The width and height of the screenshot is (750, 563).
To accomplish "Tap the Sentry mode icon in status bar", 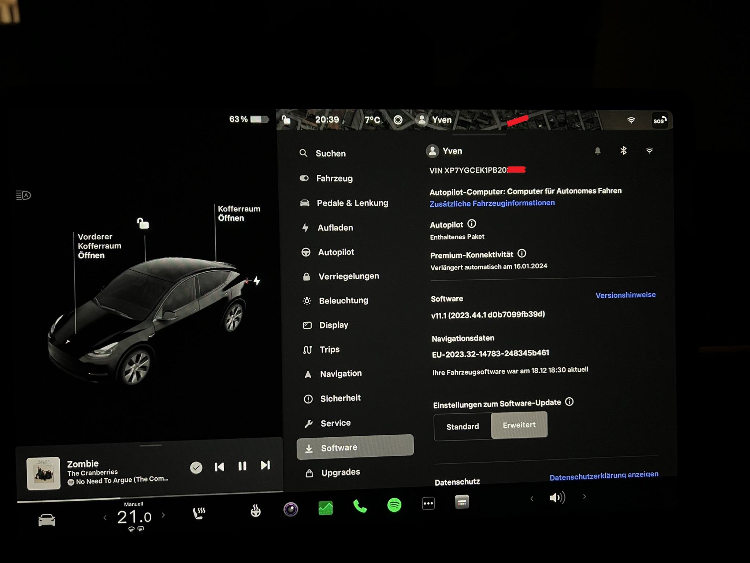I will coord(398,120).
